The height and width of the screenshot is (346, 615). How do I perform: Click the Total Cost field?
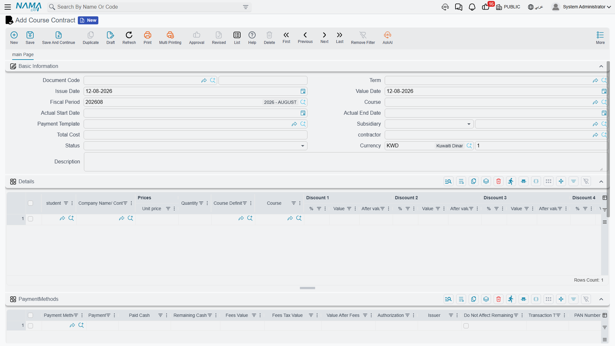[195, 135]
